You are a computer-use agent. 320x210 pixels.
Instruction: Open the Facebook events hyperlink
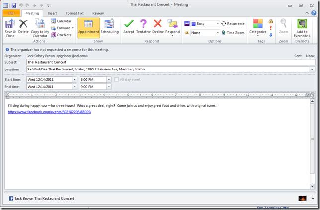tap(50, 112)
